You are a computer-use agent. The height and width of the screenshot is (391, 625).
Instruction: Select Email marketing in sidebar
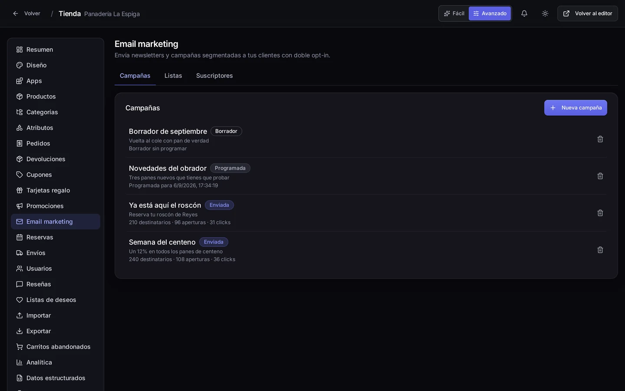(x=56, y=222)
